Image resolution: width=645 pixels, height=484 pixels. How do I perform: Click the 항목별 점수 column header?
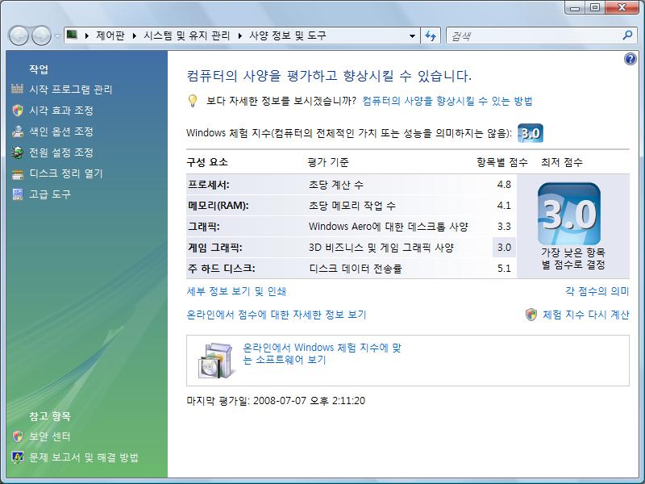502,162
